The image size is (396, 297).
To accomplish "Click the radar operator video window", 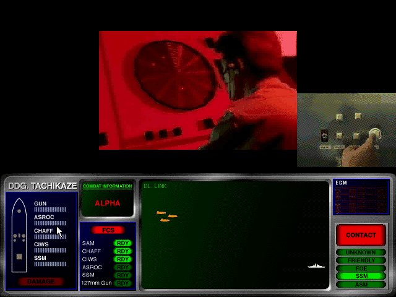I will pos(198,90).
